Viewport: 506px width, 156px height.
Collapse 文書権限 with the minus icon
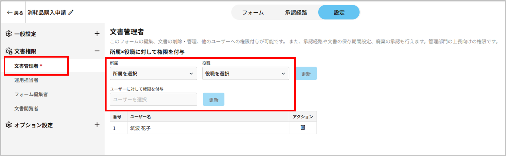click(x=97, y=51)
